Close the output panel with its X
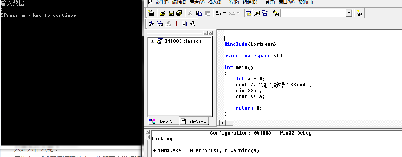This screenshot has width=402, height=157. tap(147, 132)
